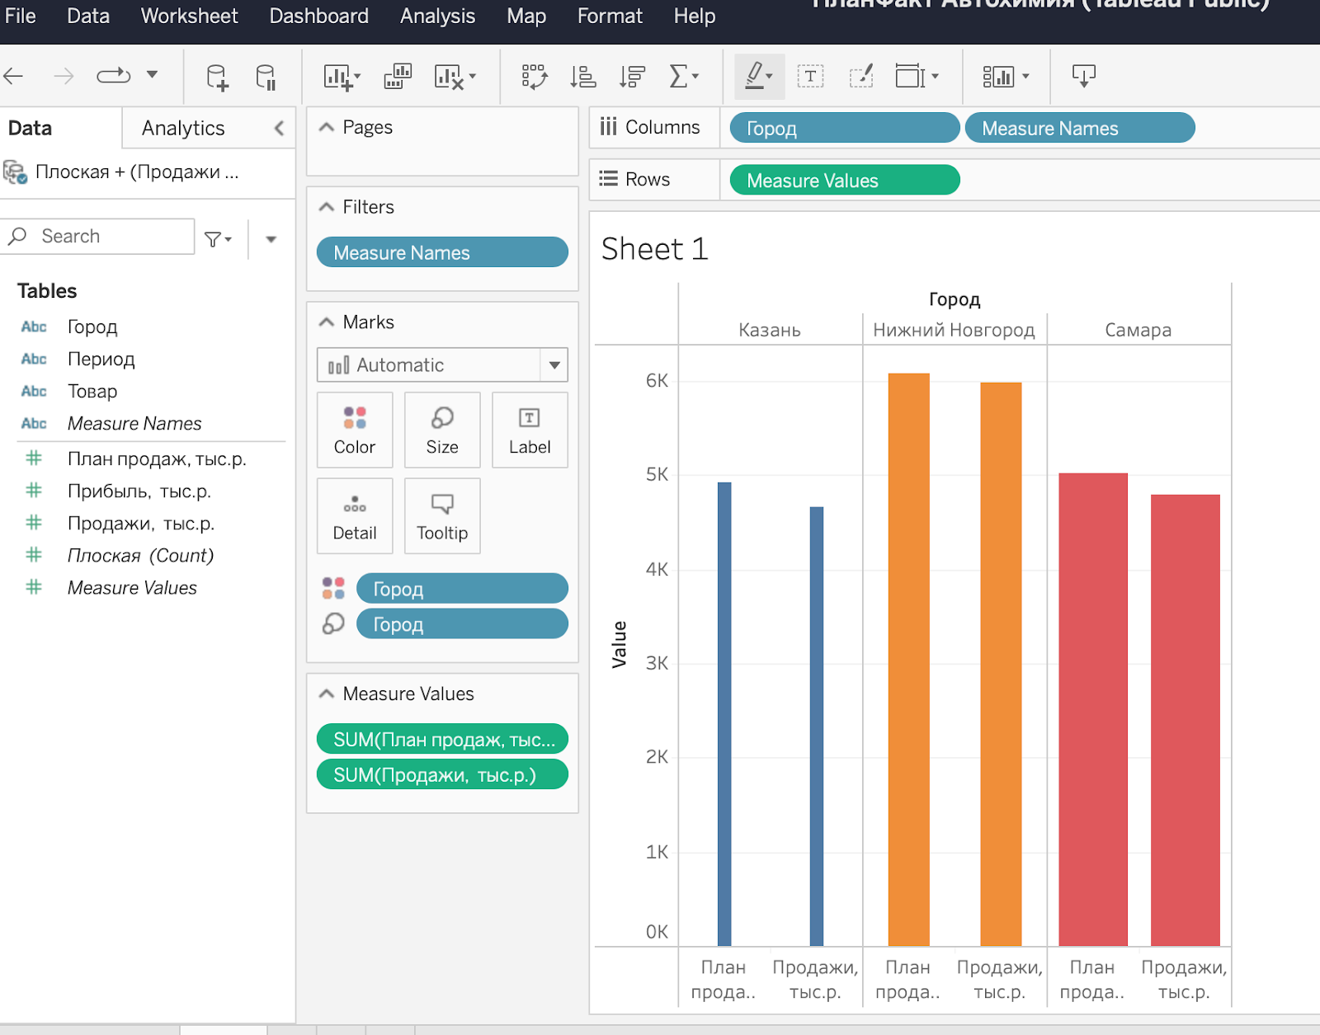Open the Show/Hide Cards dropdown arrow
The width and height of the screenshot is (1320, 1035).
pyautogui.click(x=1026, y=77)
